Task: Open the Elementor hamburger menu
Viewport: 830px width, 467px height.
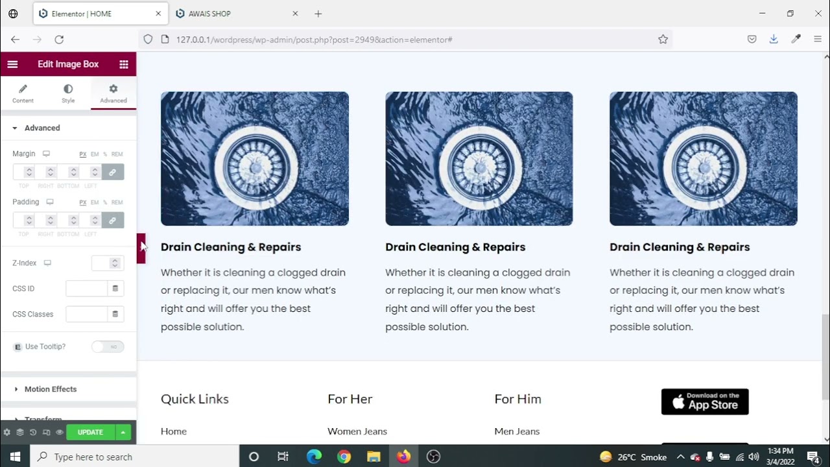Action: click(x=12, y=64)
